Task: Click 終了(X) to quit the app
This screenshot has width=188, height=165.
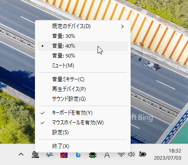Action: point(83,146)
